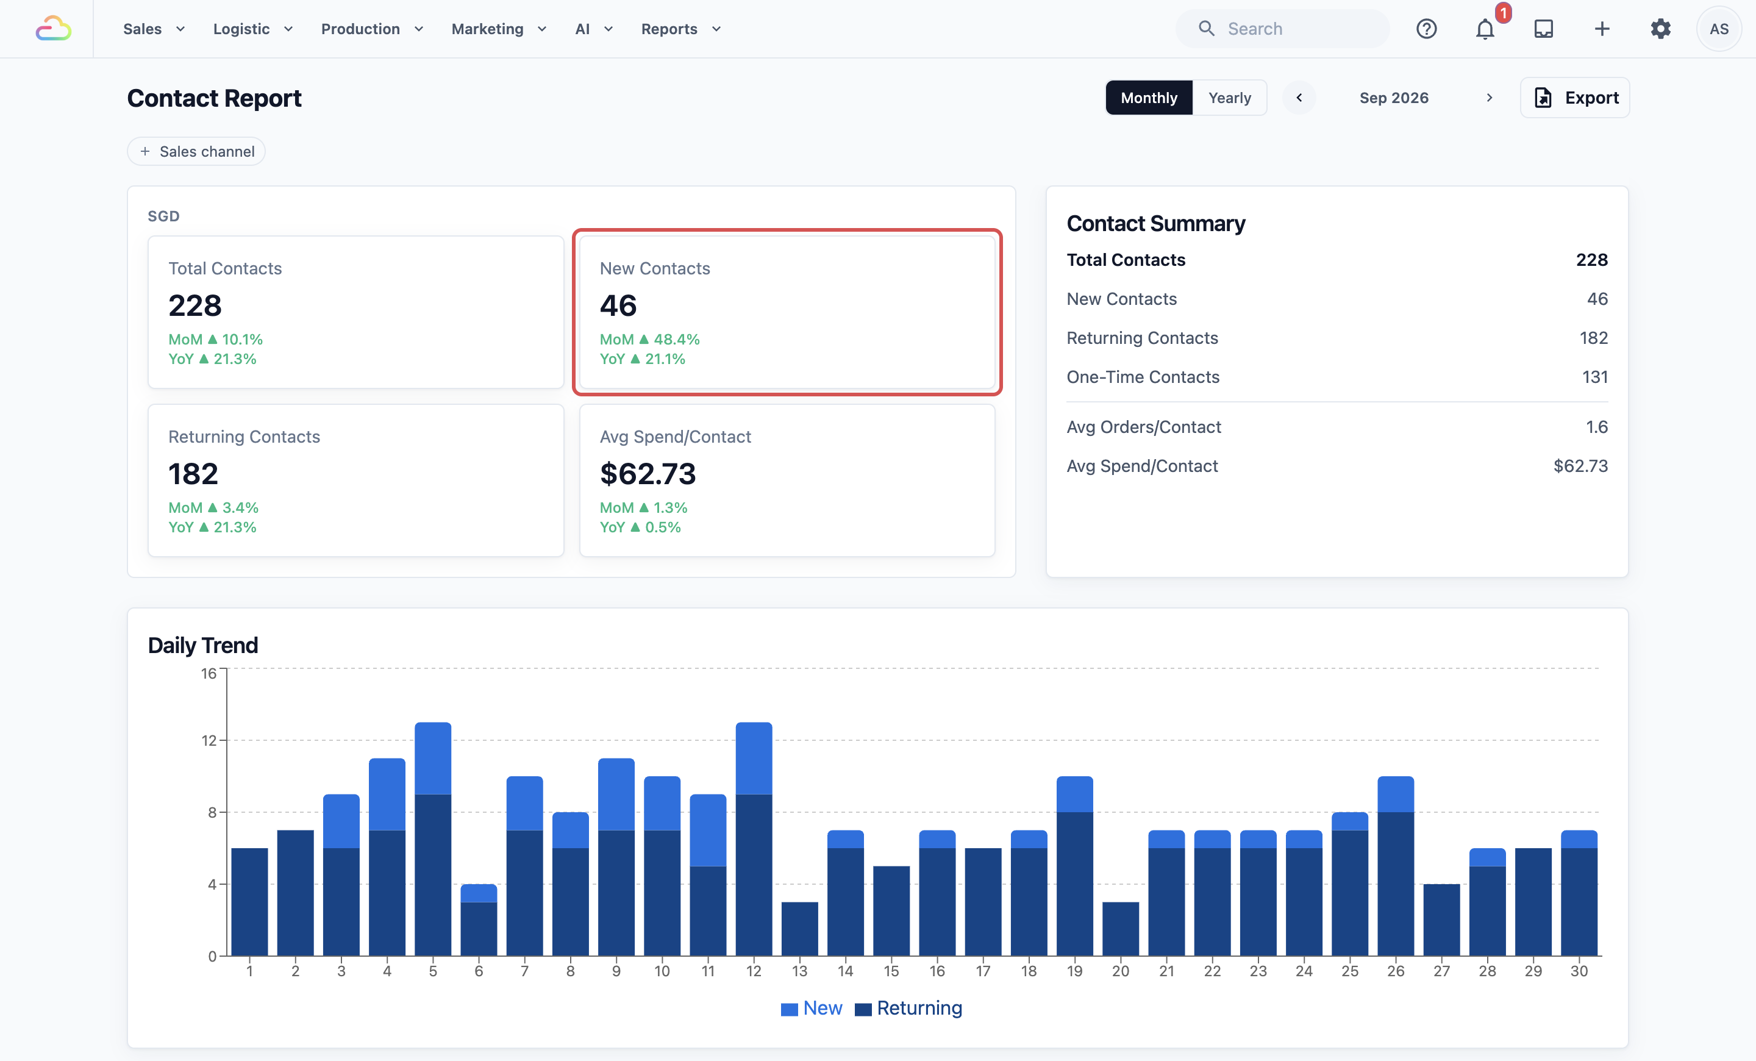Open the settings gear icon
Screen dimensions: 1756x1061
click(x=1660, y=29)
